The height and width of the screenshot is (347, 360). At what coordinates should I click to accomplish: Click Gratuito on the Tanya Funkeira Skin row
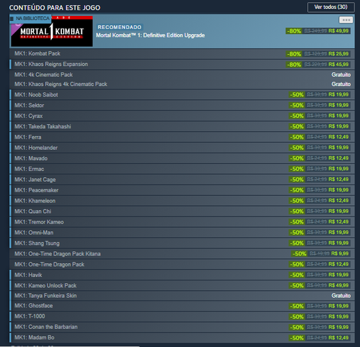coord(341,296)
